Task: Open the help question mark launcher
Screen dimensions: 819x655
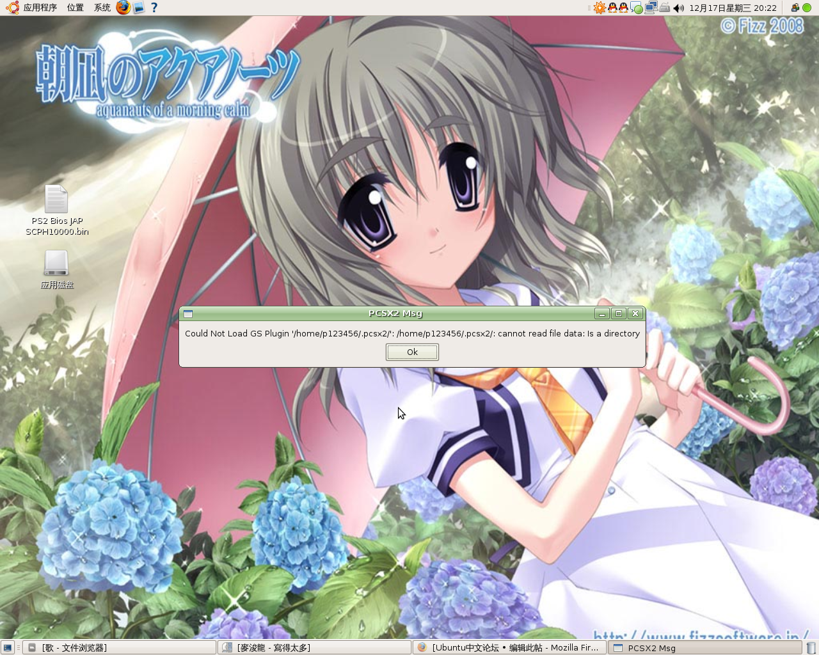Action: pyautogui.click(x=154, y=8)
